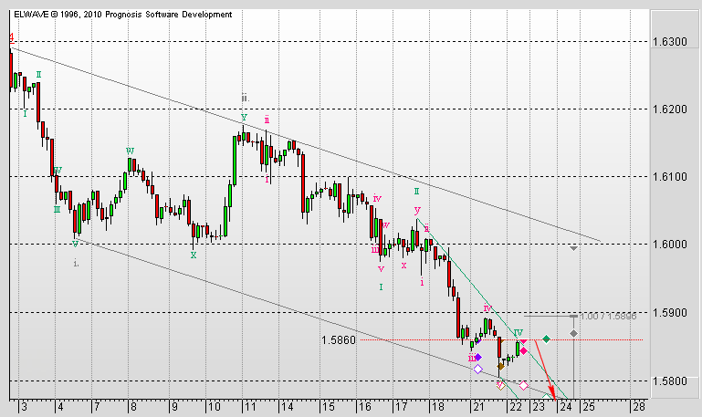This screenshot has height=417, width=702.
Task: Click the solid pink diamond below wave IV
Action: pos(523,350)
